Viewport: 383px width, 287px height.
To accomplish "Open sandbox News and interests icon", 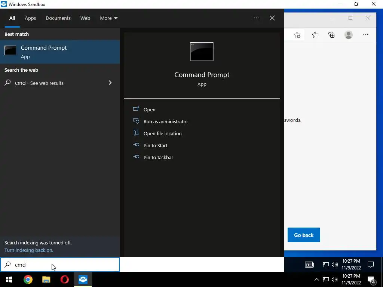I will [x=309, y=265].
